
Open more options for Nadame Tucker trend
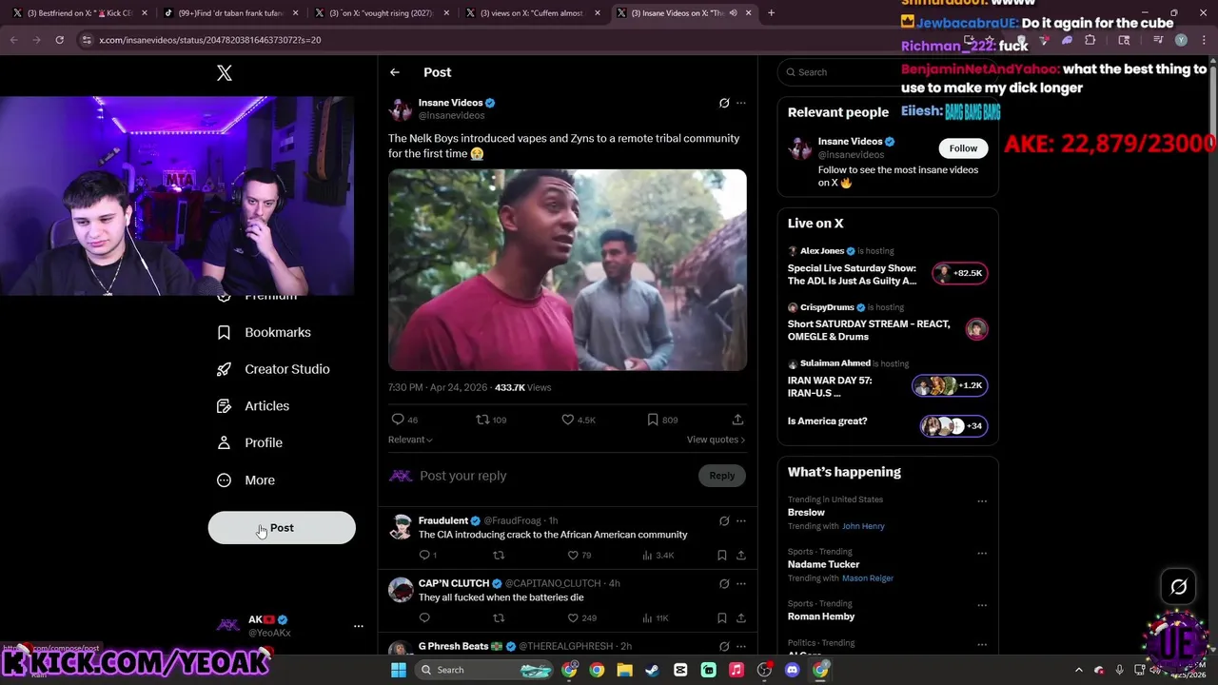point(982,554)
